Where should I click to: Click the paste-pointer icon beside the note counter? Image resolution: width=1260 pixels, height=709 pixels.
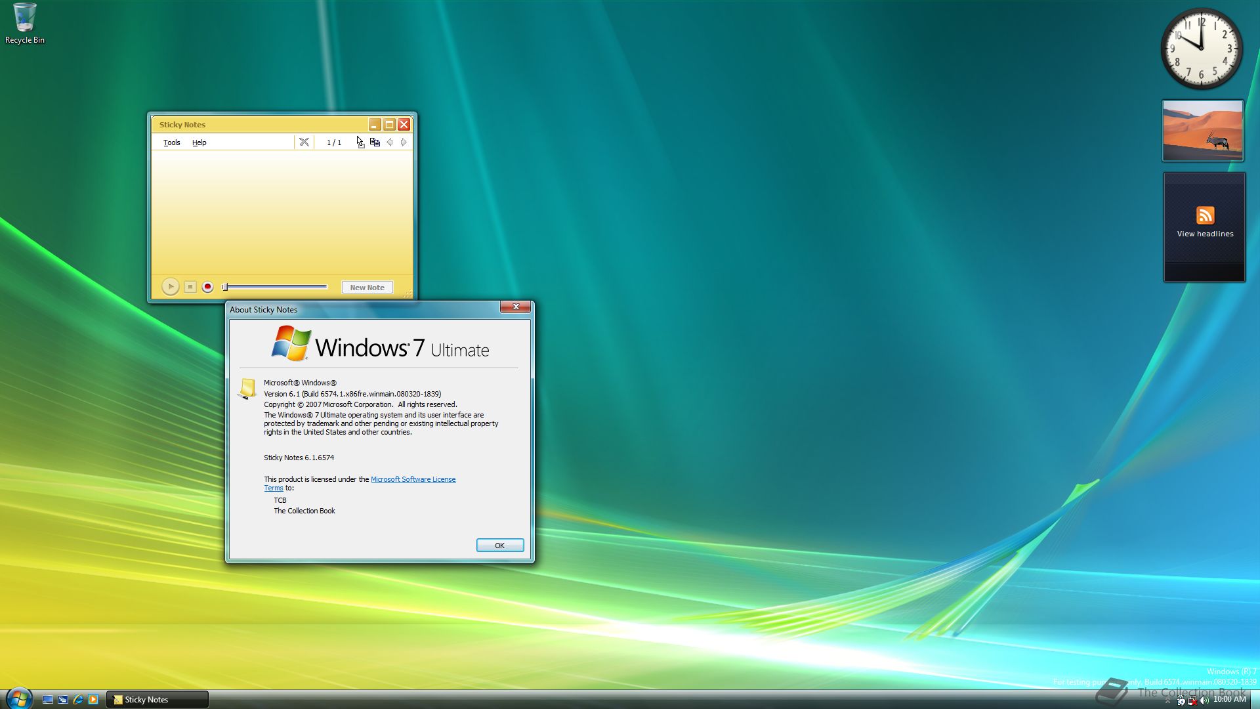point(360,142)
